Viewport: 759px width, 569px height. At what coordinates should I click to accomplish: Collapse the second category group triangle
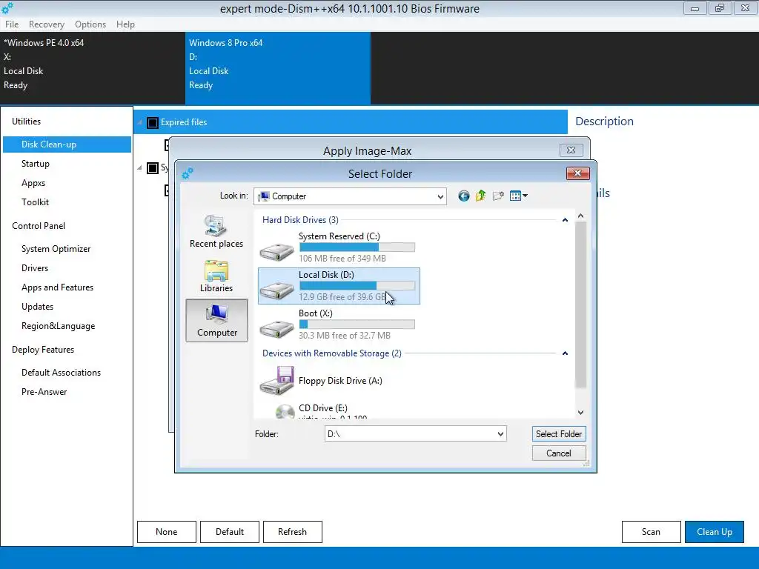tap(139, 168)
